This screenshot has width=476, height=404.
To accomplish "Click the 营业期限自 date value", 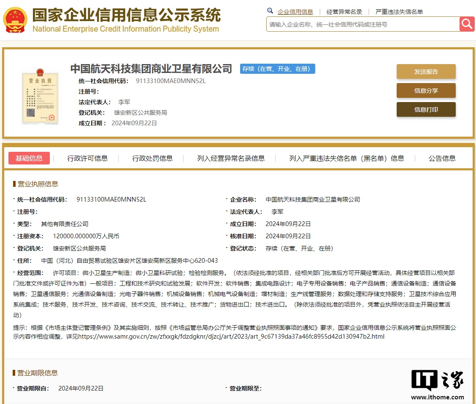I will tap(81, 388).
